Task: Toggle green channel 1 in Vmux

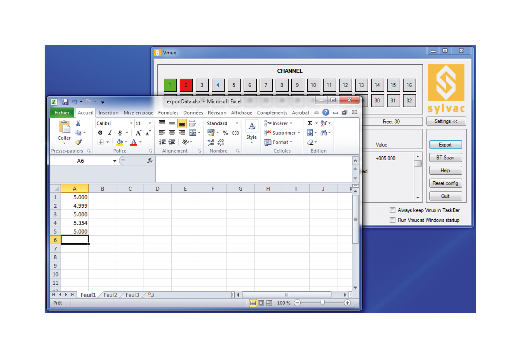Action: (x=170, y=85)
